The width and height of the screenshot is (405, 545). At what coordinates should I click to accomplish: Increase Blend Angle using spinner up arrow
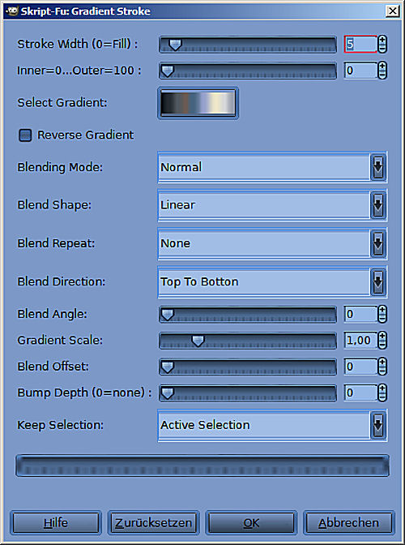point(382,310)
